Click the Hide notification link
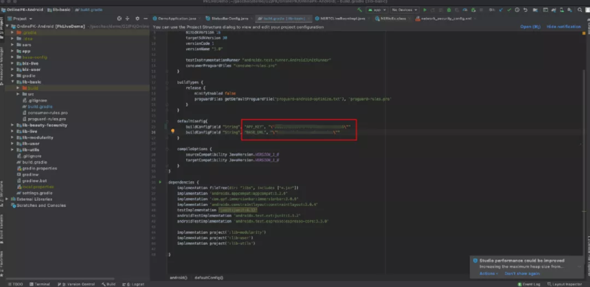 (x=564, y=27)
